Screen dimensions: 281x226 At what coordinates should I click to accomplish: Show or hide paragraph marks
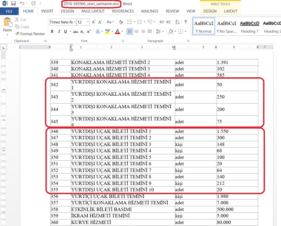tap(186, 22)
